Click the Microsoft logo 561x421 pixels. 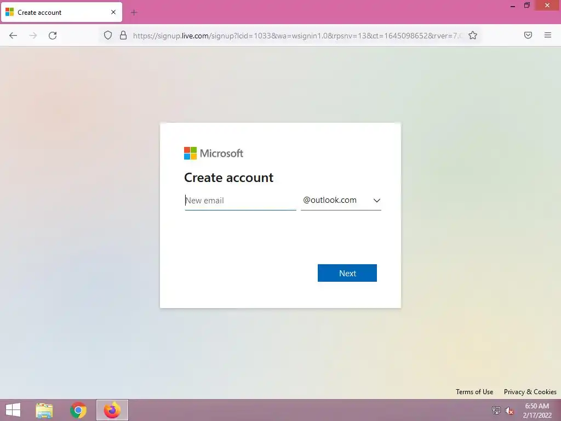point(214,153)
